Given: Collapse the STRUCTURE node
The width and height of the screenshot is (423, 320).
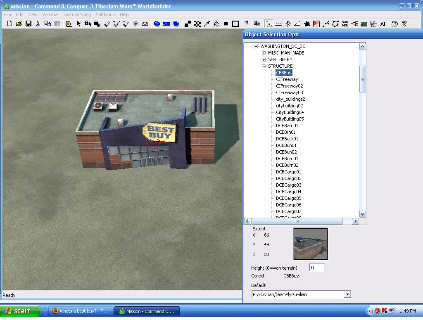Looking at the screenshot, I should (x=264, y=66).
